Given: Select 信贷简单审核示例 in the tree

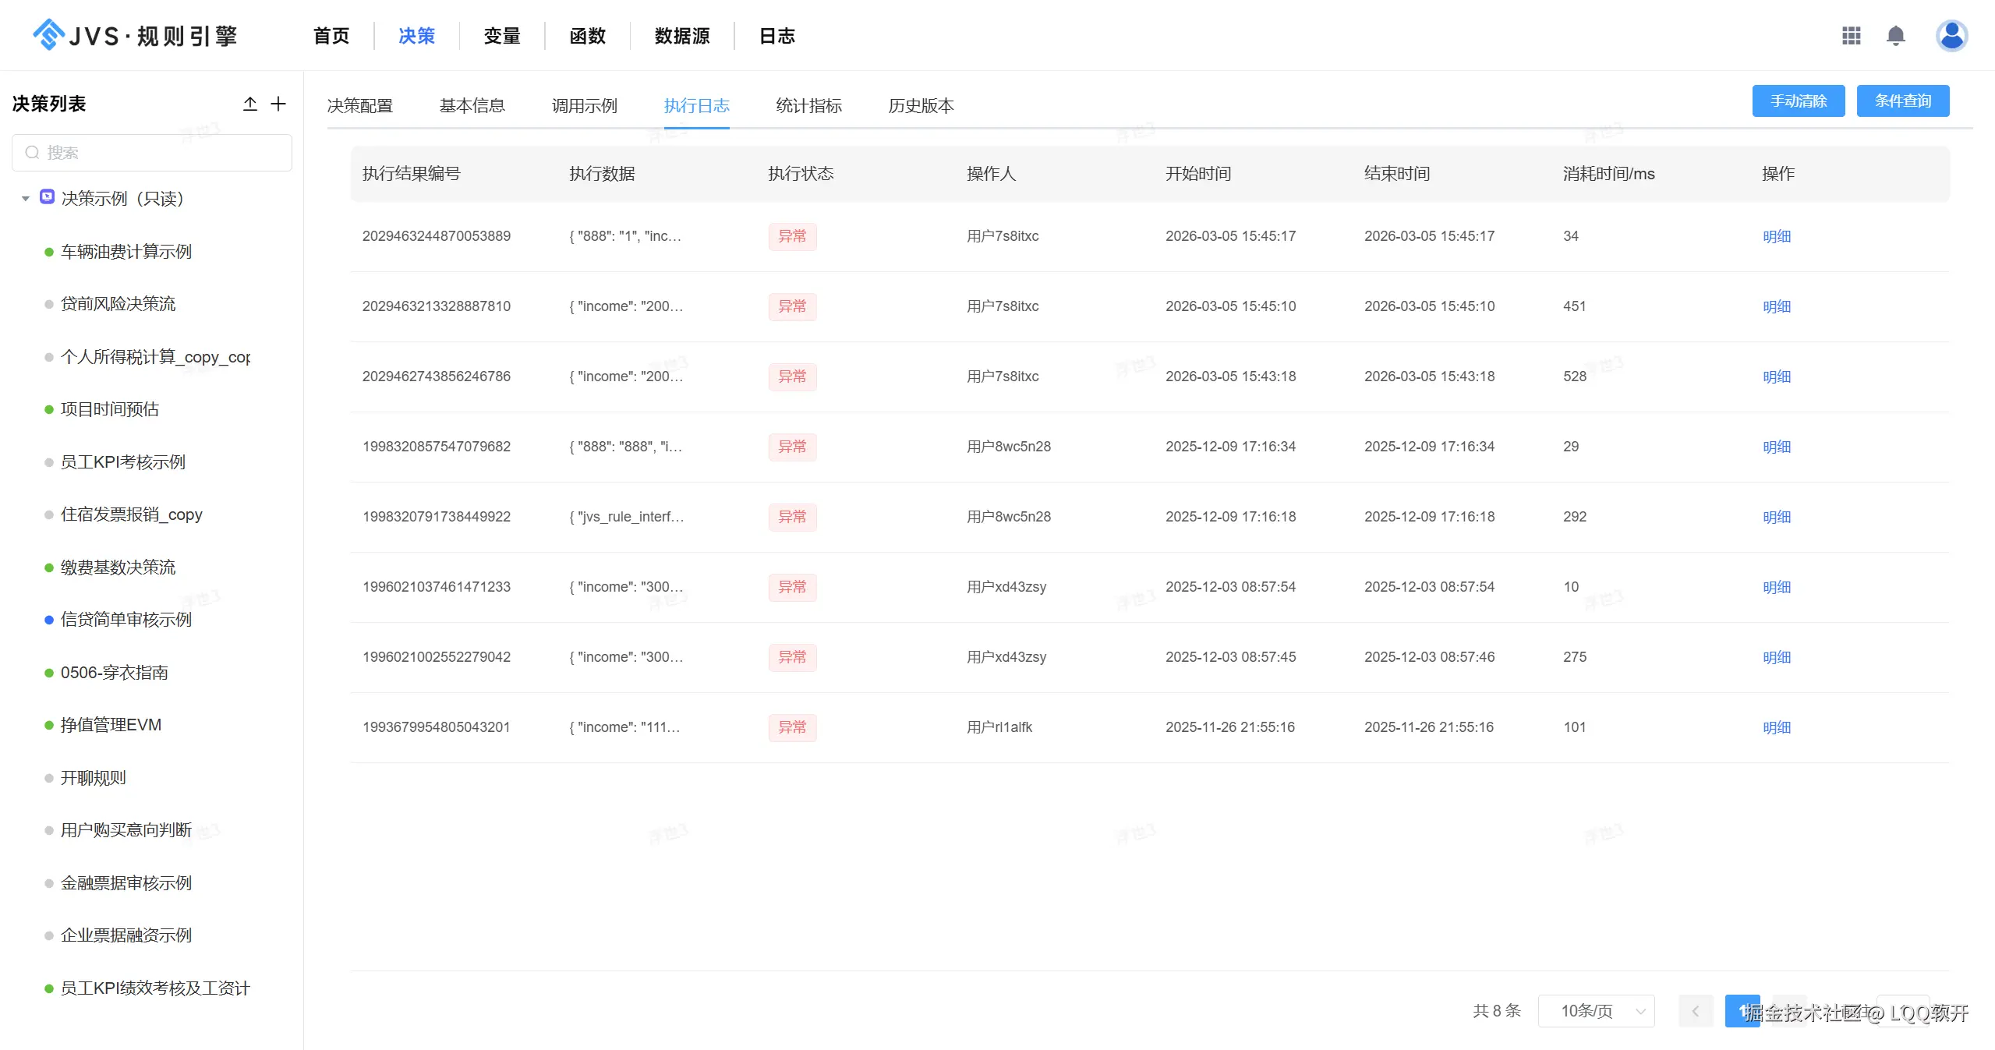Looking at the screenshot, I should pyautogui.click(x=126, y=620).
